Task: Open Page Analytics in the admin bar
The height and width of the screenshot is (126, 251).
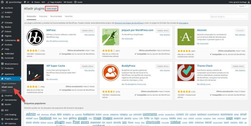Action: point(54,2)
